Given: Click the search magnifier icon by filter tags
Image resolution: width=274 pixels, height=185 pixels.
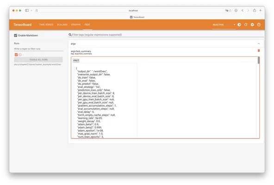Looking at the screenshot, I should (70, 35).
